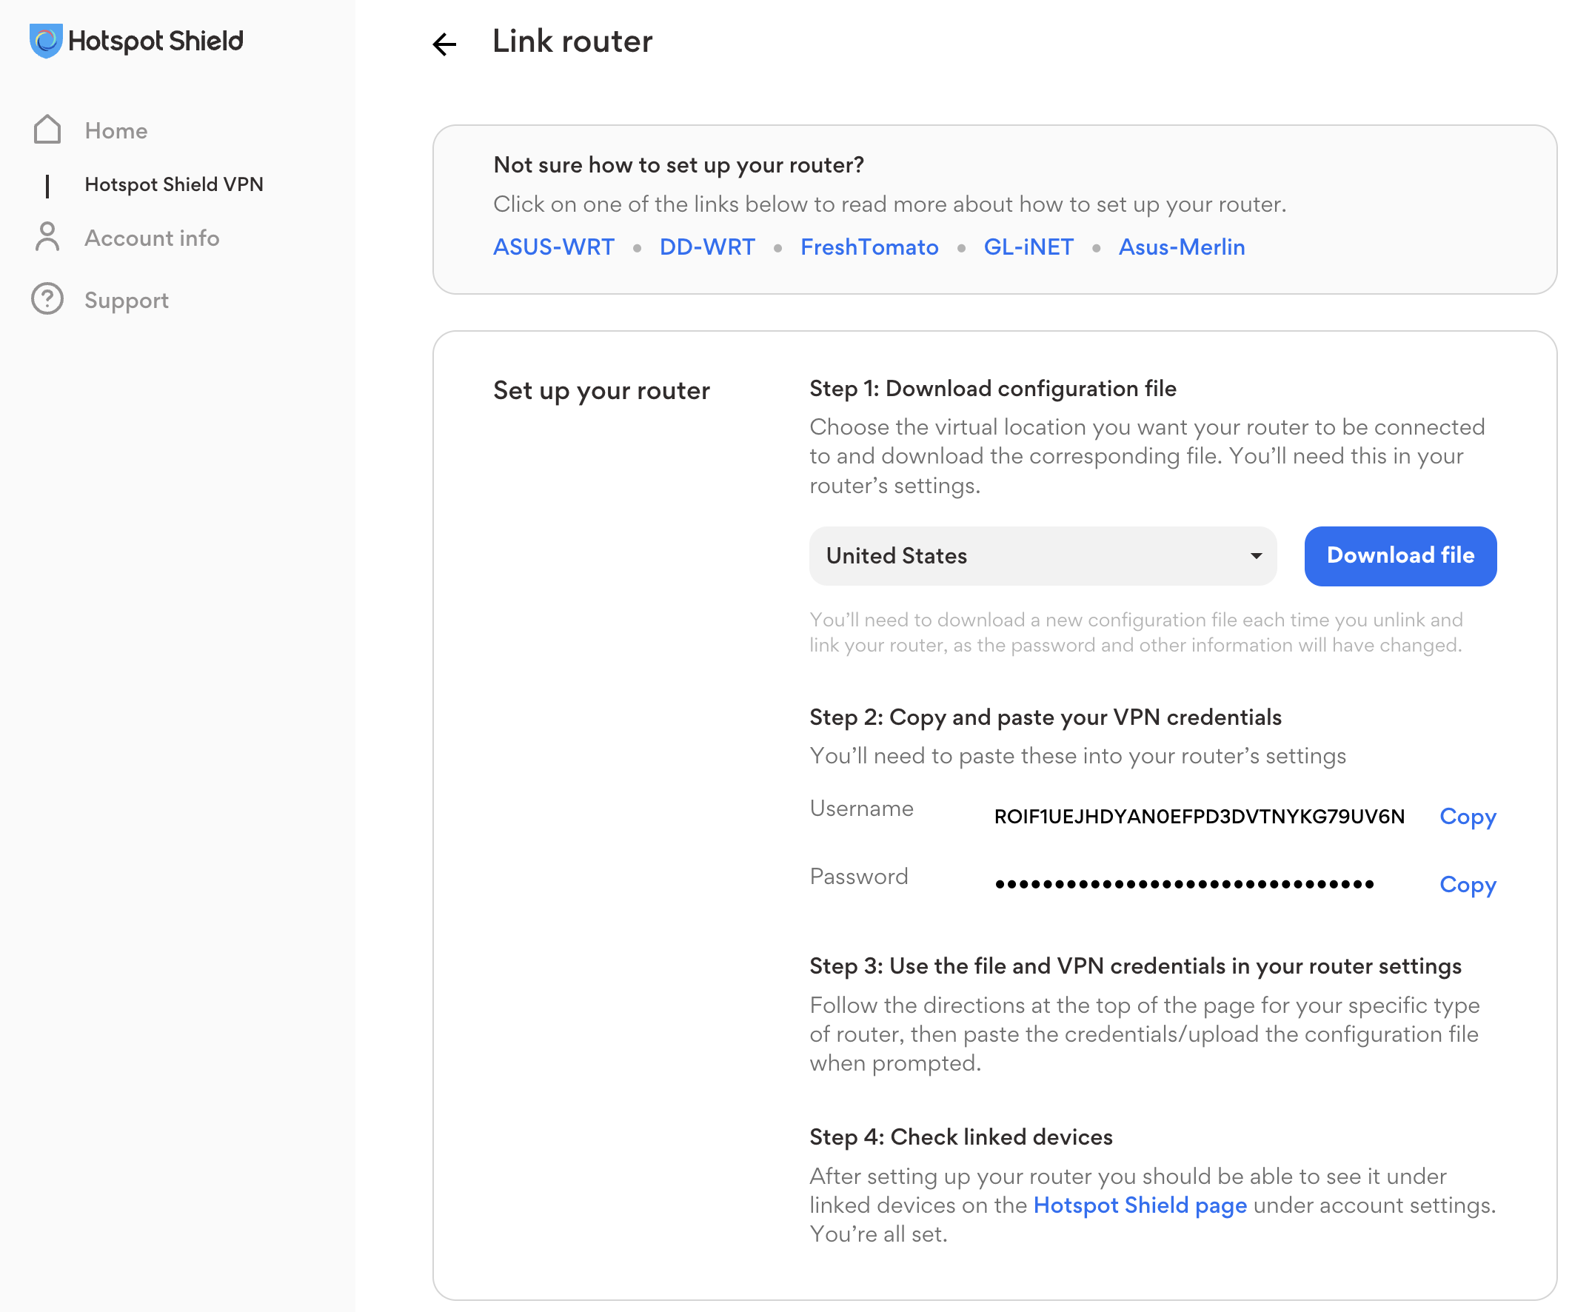Click the Home house icon
The image size is (1572, 1312).
(x=47, y=130)
